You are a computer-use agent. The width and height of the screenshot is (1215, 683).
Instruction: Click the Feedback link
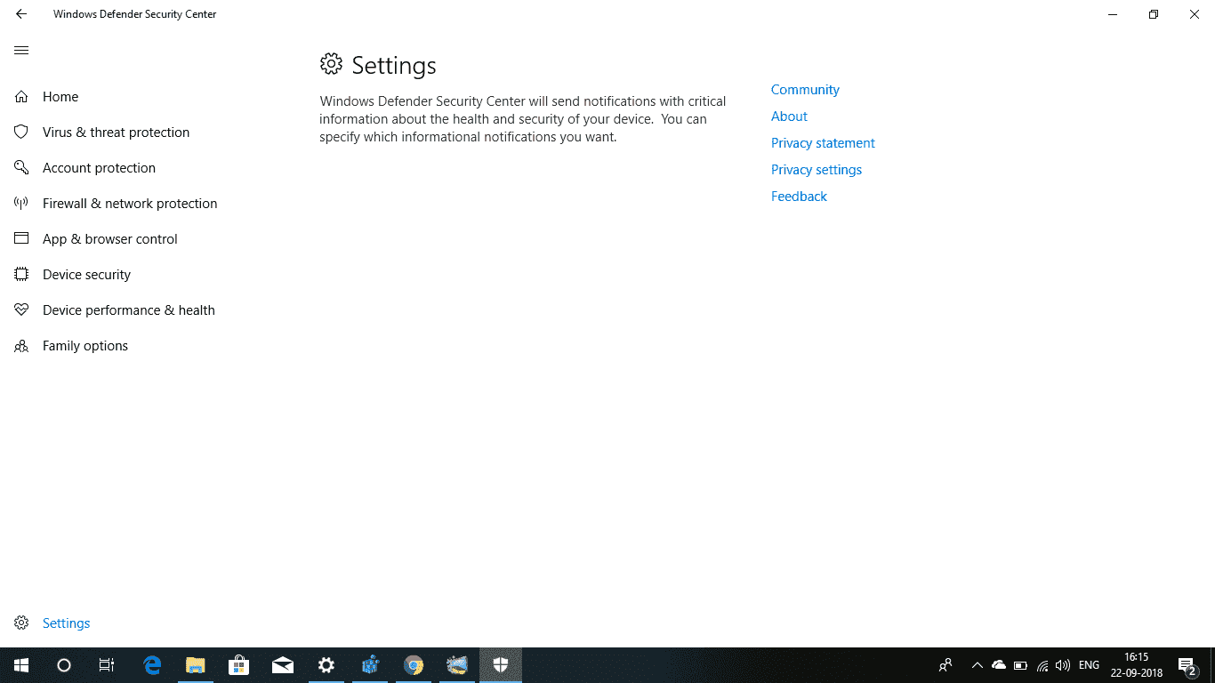pos(799,197)
